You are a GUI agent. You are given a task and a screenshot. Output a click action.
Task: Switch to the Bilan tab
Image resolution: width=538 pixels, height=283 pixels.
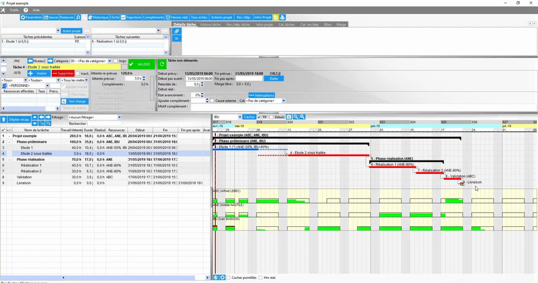pyautogui.click(x=328, y=25)
